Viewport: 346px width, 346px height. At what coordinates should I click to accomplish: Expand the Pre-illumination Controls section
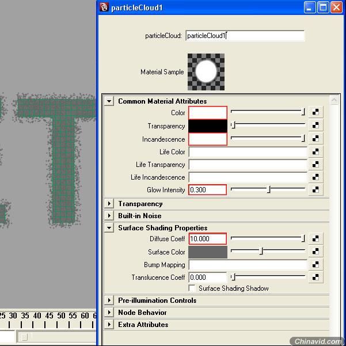(109, 300)
